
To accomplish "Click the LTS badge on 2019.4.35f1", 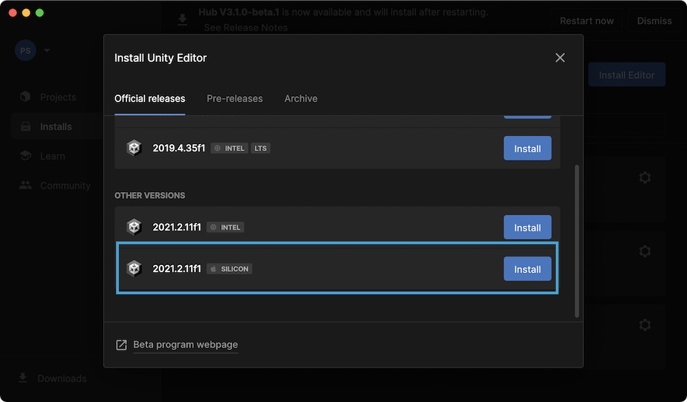I will [x=260, y=148].
